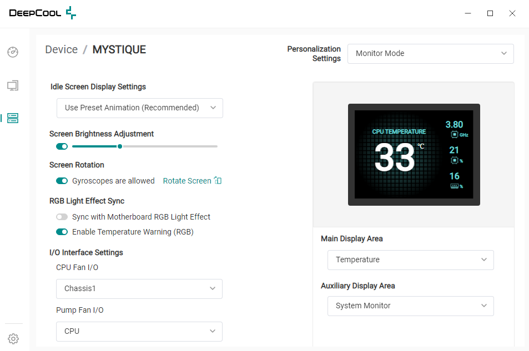Toggle screen brightness switch
The image size is (529, 351).
click(x=62, y=146)
